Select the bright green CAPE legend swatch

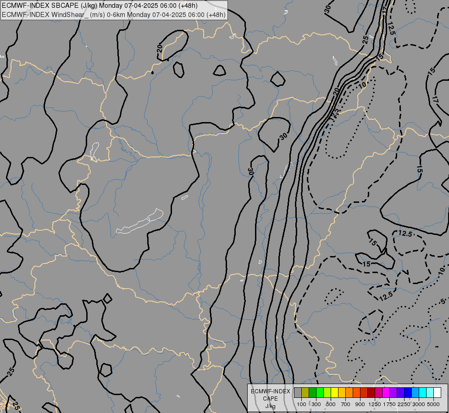pos(320,393)
